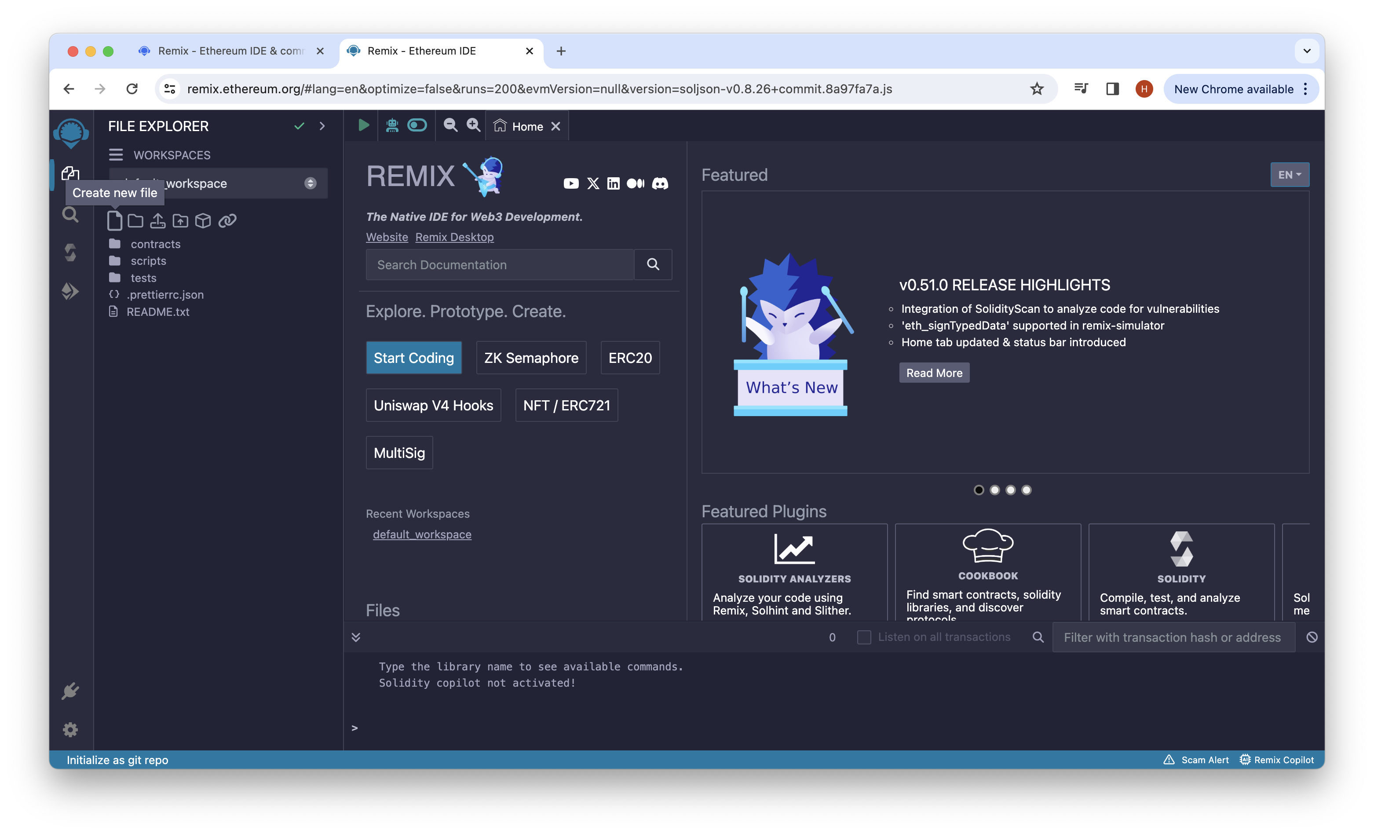The width and height of the screenshot is (1374, 834).
Task: Select third carousel dot in Featured
Action: 1010,490
